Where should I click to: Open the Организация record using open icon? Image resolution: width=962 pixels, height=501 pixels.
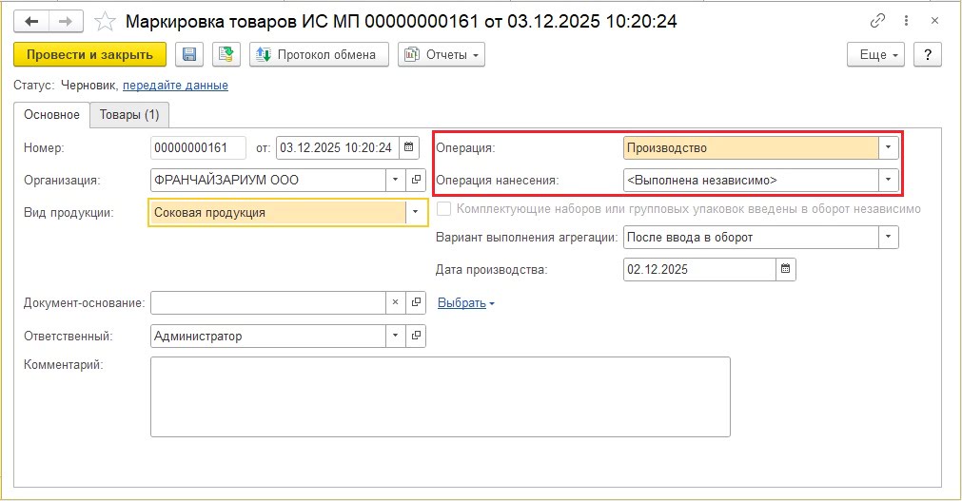416,179
